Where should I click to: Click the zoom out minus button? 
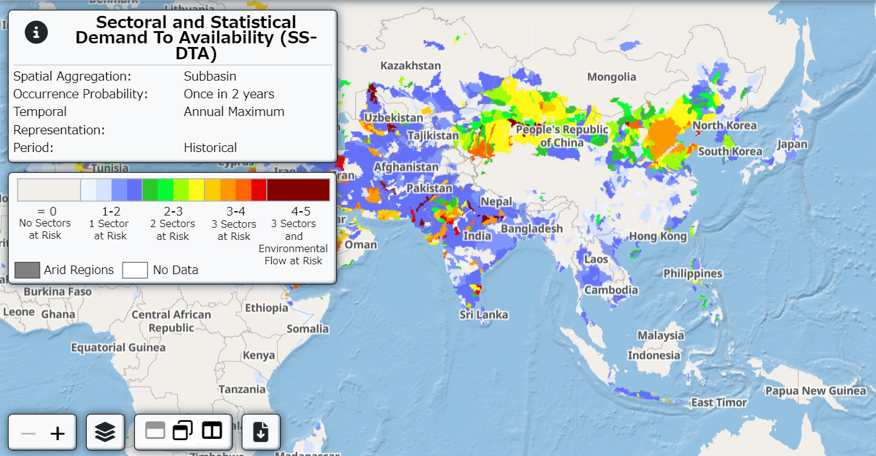pyautogui.click(x=28, y=433)
